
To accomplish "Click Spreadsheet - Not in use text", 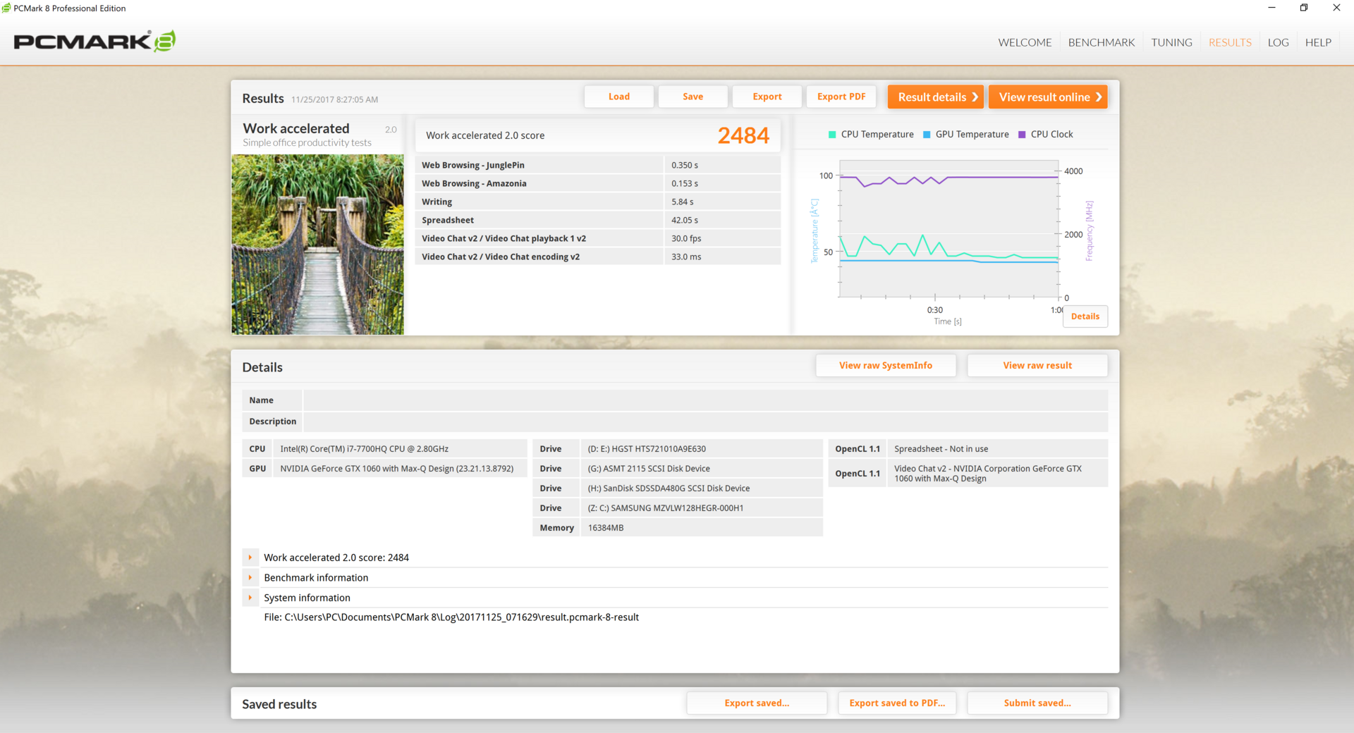I will pos(941,449).
